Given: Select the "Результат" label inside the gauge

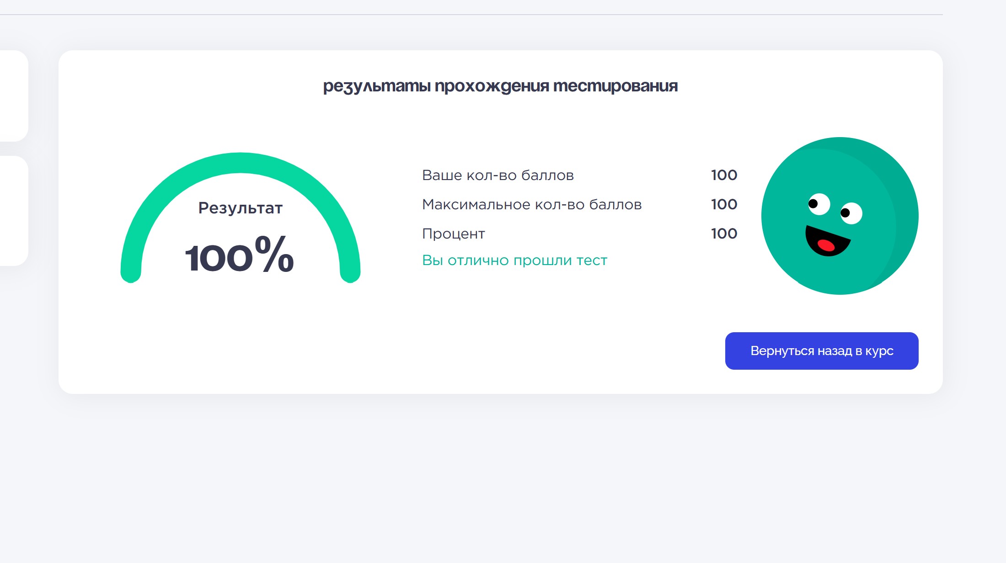Looking at the screenshot, I should [241, 208].
